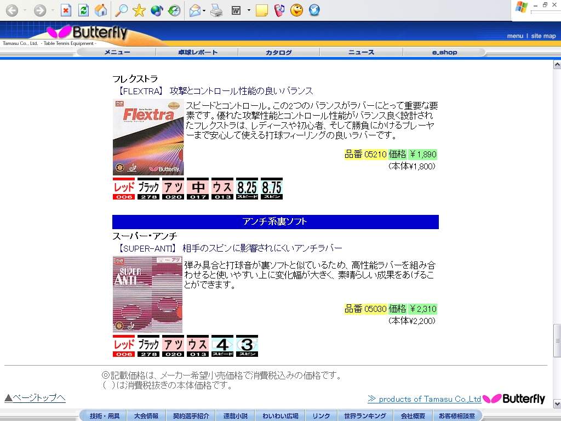Click the ¥1,890 price label
Screen dimensions: 561x421
(x=423, y=154)
